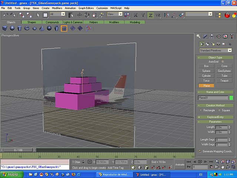Viewport: 237px width, 178px height.
Task: Click the Undo arrow in main toolbar
Action: click(6, 15)
